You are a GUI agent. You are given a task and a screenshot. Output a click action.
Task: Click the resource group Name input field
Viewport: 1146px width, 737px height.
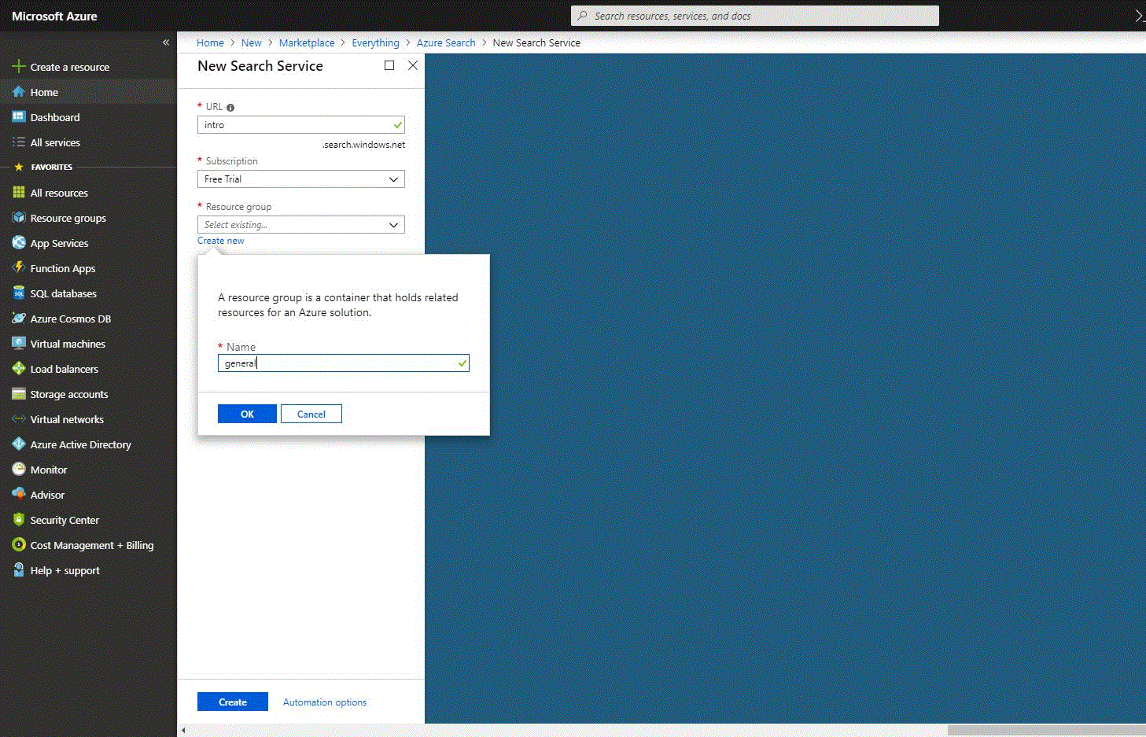point(344,363)
